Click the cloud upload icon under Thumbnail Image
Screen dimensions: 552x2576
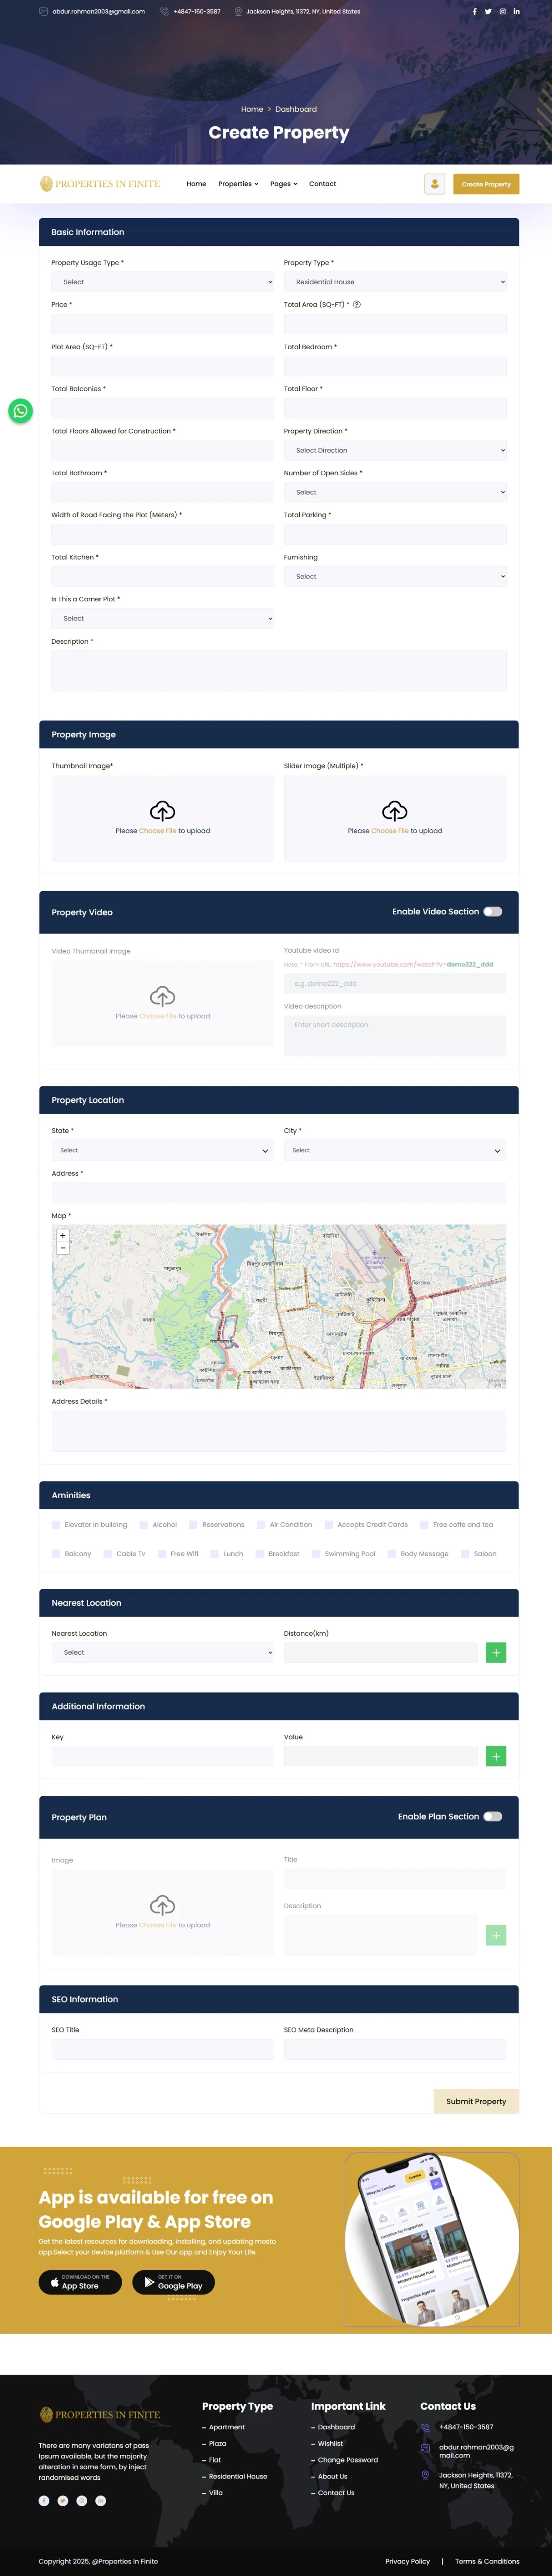(162, 810)
